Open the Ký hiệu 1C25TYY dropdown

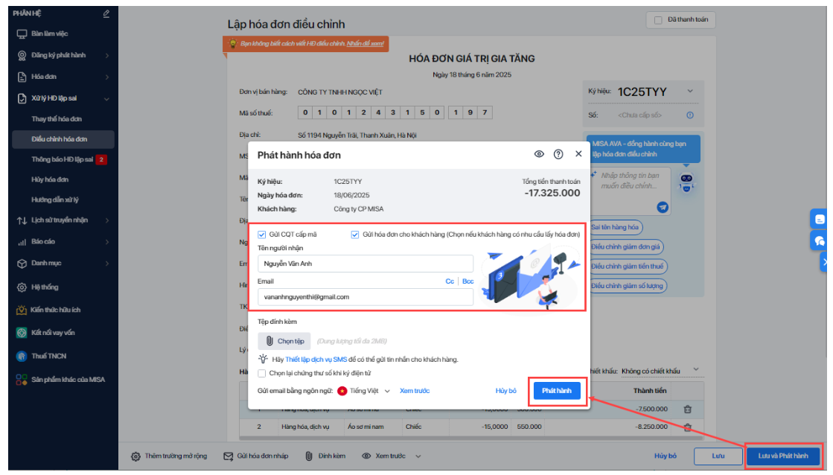(x=690, y=92)
